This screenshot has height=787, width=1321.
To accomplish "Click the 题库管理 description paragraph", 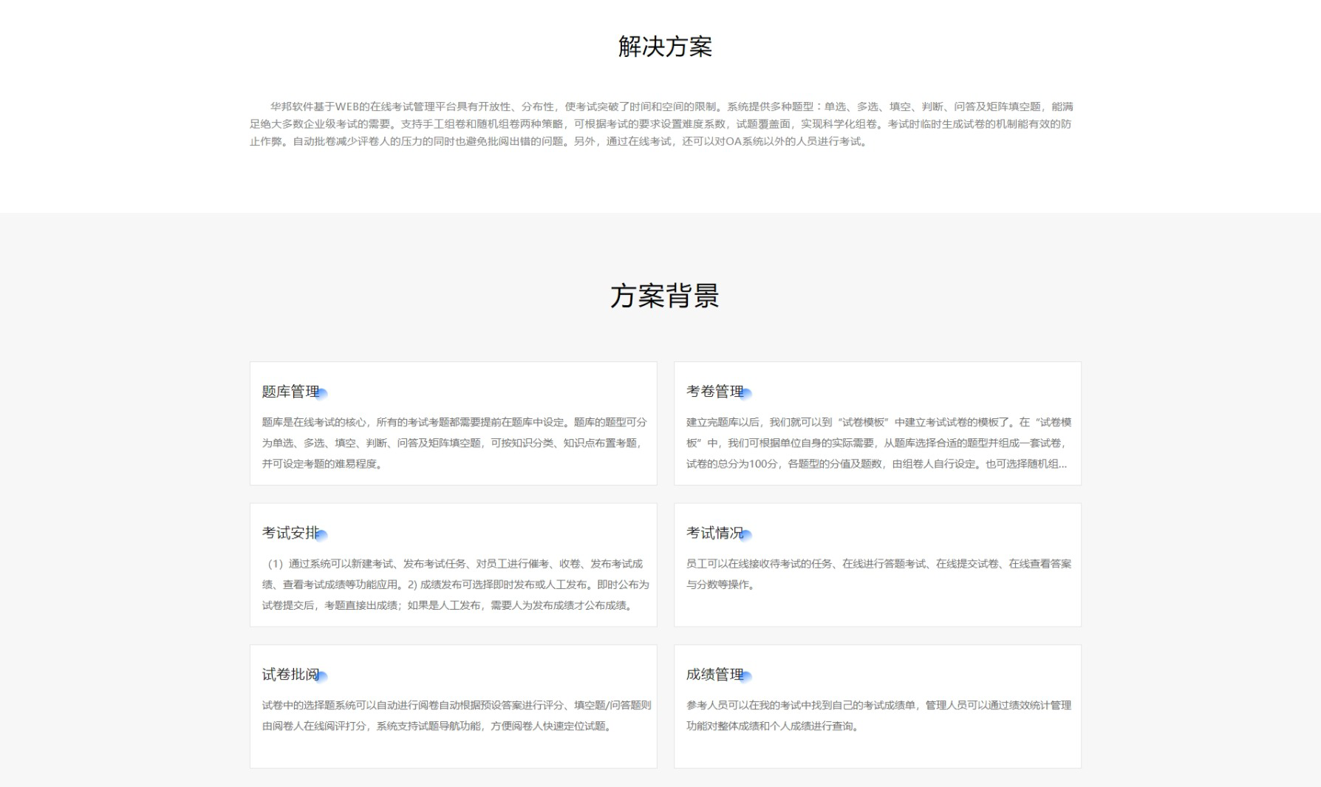I will tap(454, 443).
